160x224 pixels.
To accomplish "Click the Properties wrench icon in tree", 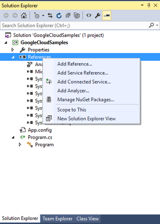I will tap(22, 50).
